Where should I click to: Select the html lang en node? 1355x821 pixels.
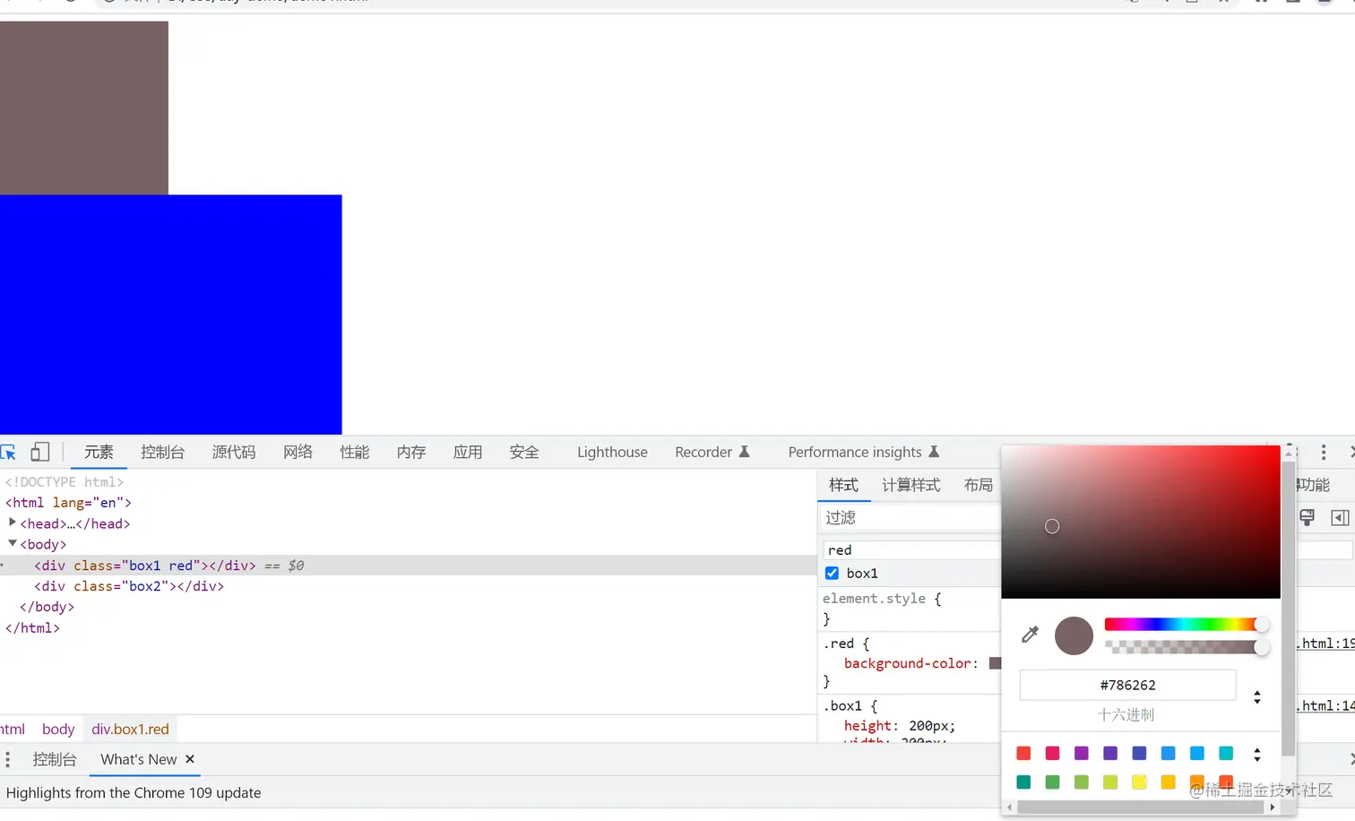click(68, 503)
